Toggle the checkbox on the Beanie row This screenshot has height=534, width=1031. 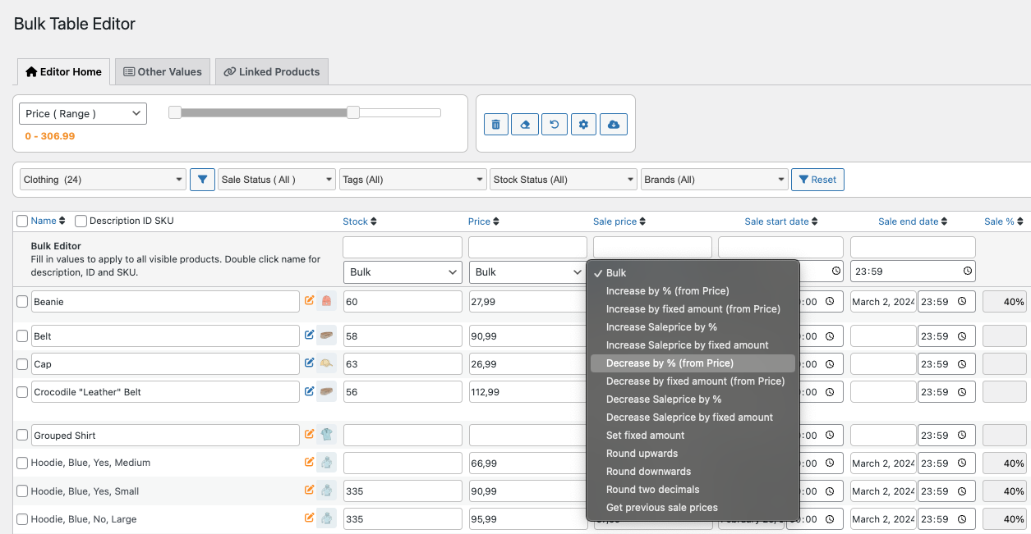(22, 301)
